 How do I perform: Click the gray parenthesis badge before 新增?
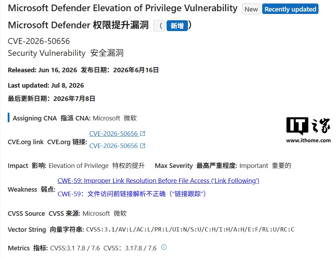click(x=159, y=26)
